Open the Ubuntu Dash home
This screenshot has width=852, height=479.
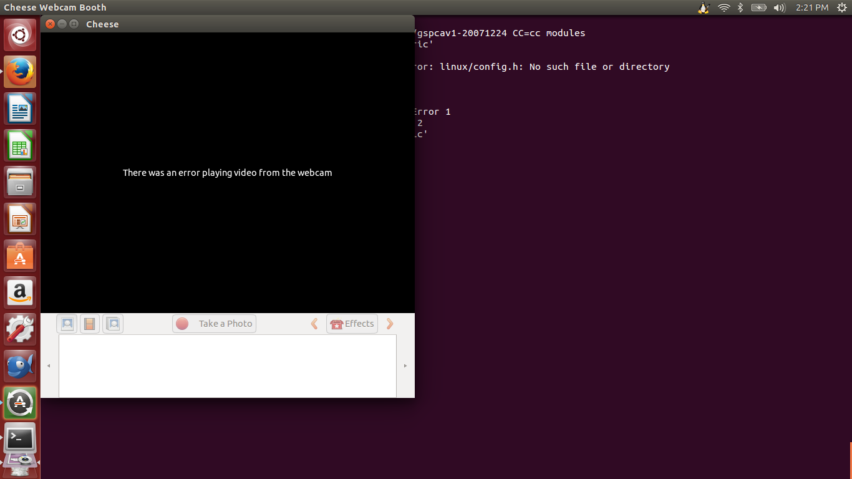(20, 35)
